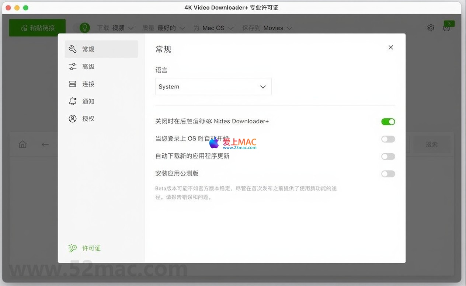
Task: Close the settings dialog with X
Action: [391, 48]
